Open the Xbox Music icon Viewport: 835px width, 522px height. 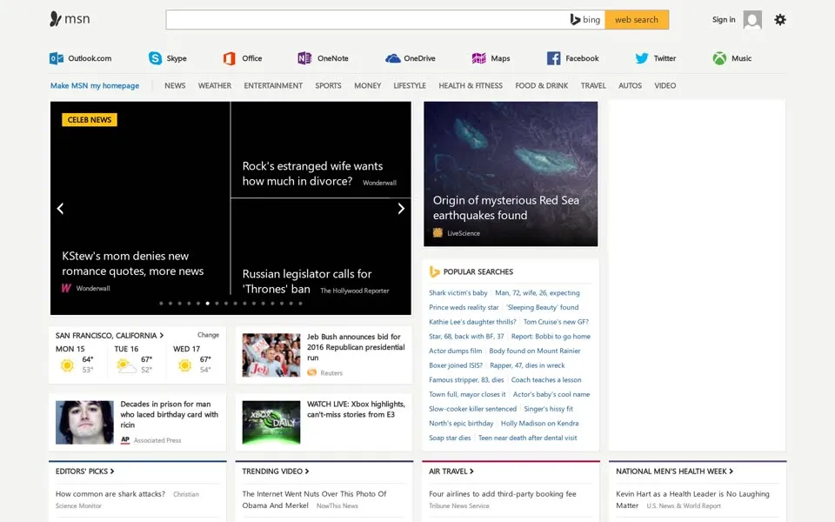tap(719, 58)
